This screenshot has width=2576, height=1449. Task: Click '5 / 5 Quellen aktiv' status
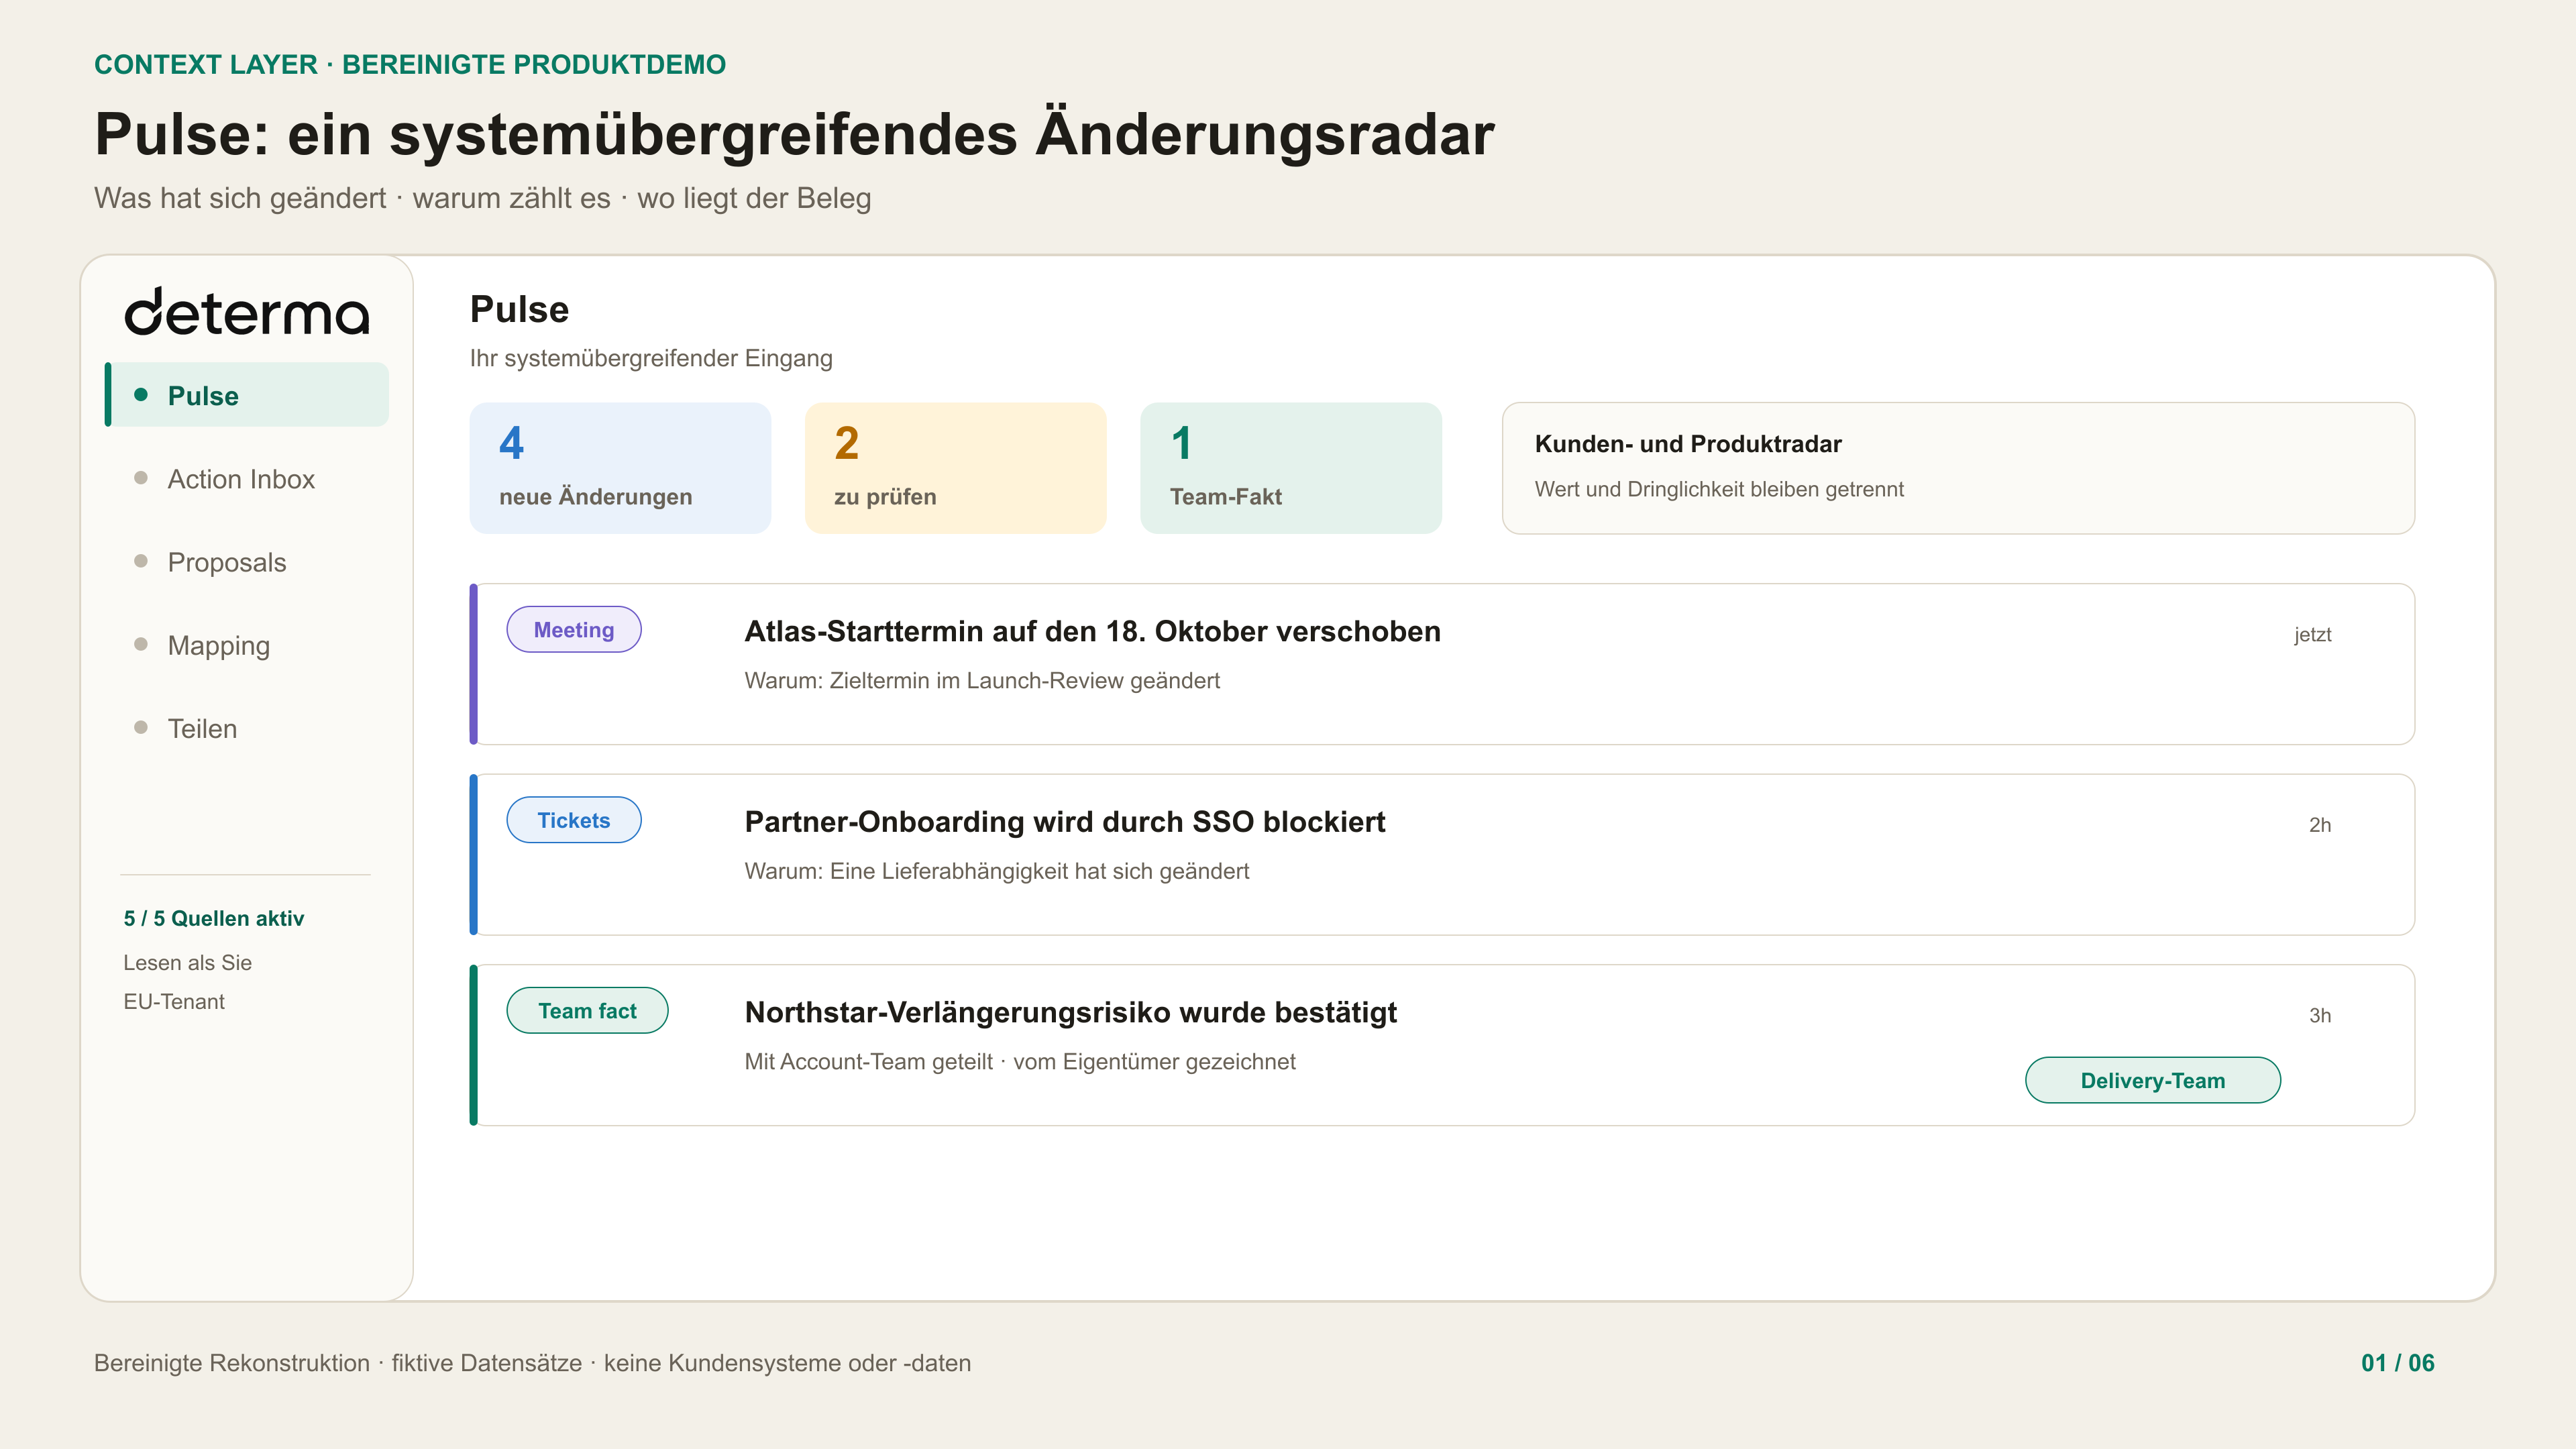[x=214, y=918]
